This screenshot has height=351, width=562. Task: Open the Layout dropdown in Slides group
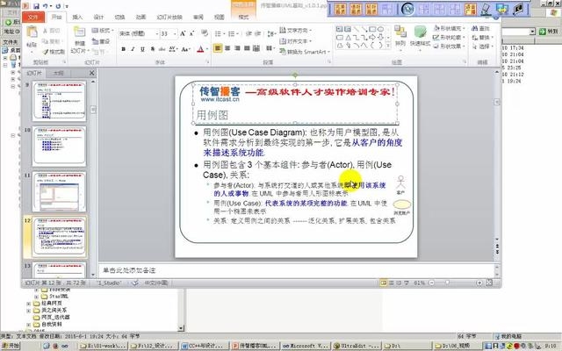coord(103,30)
